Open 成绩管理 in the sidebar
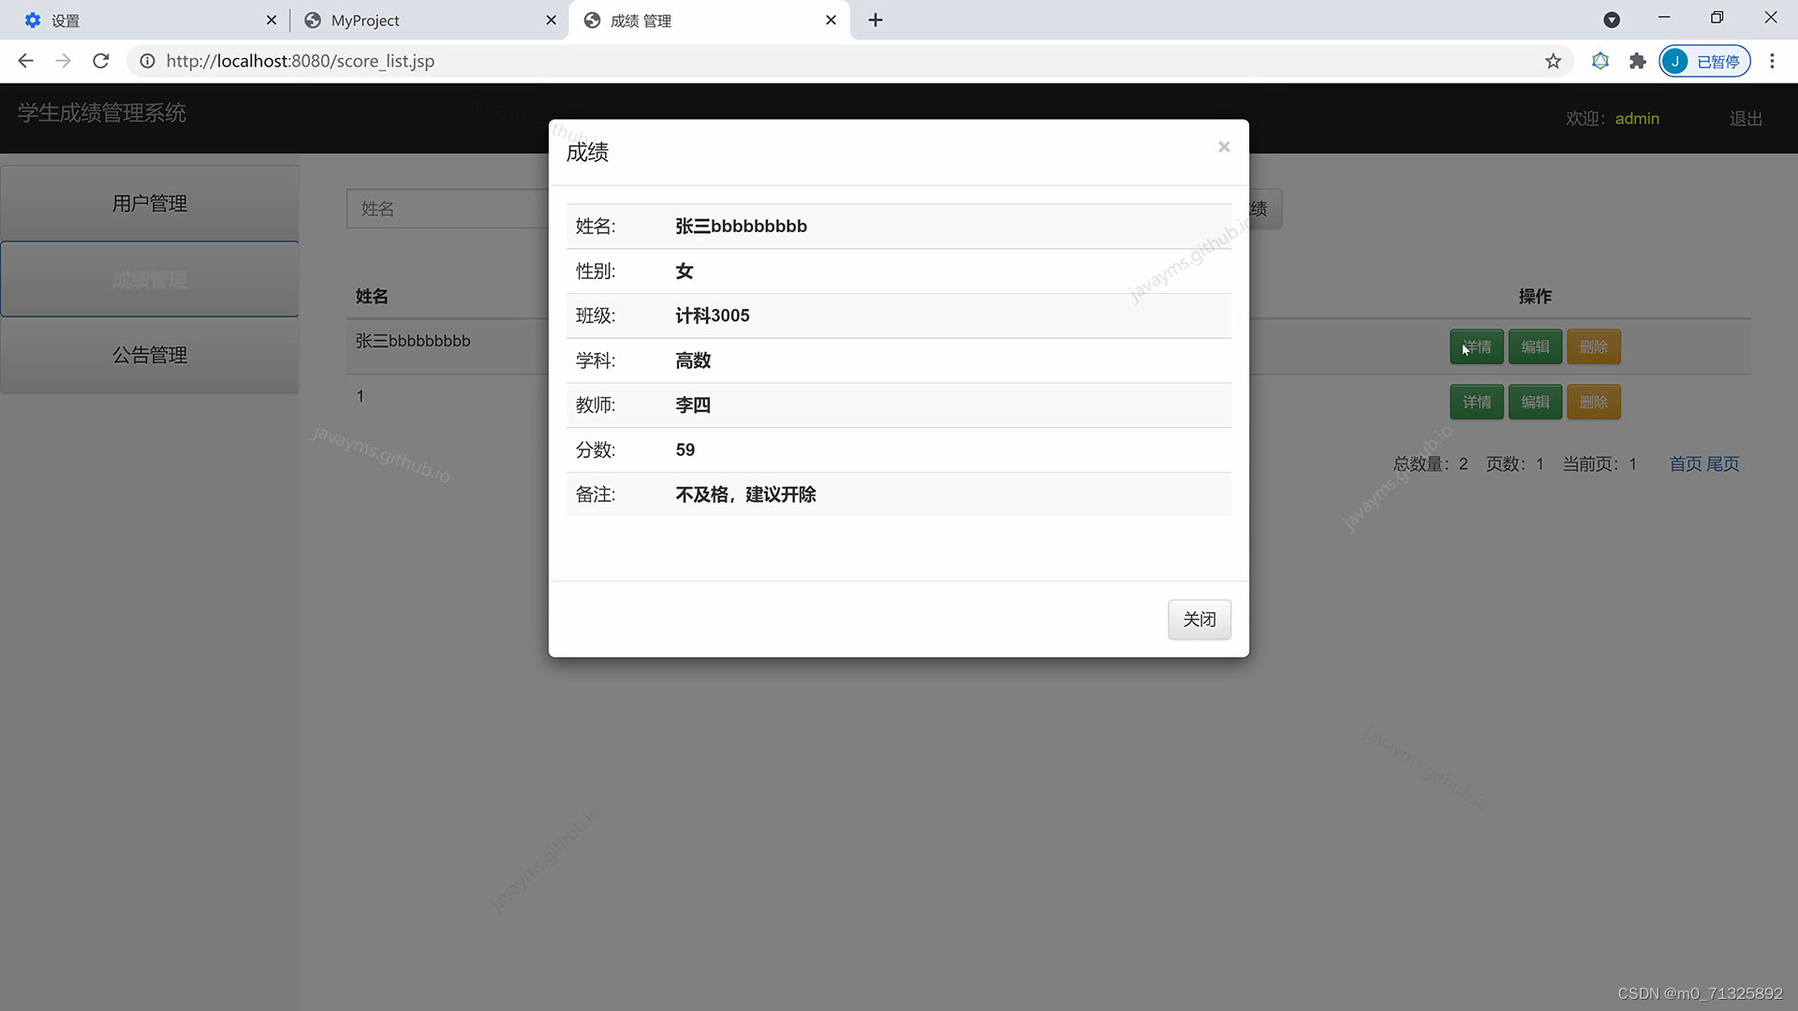 [x=150, y=279]
